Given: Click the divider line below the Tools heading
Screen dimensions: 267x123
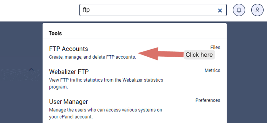Looking at the screenshot, I should (135, 39).
